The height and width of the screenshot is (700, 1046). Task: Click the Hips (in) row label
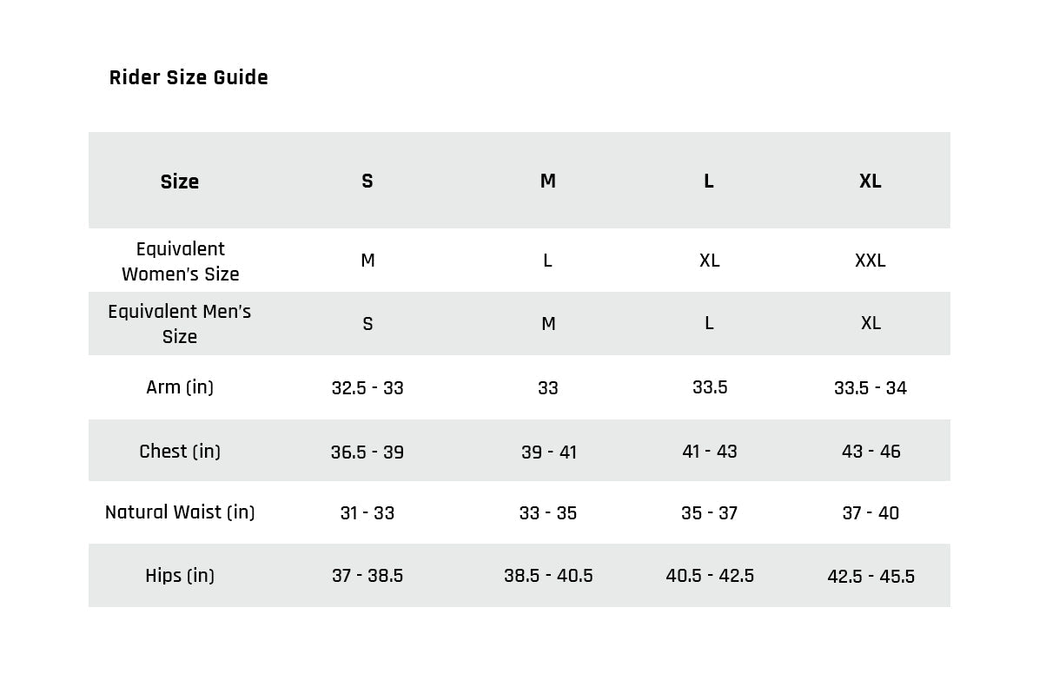click(180, 576)
